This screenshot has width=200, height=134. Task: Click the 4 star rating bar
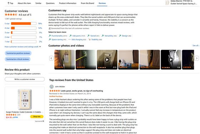coord(24,28)
